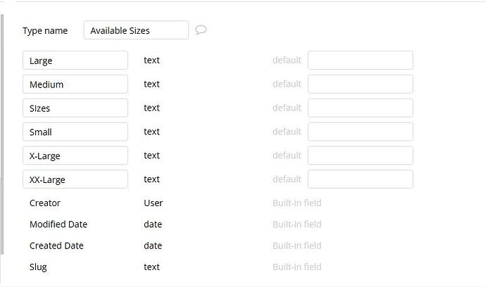Click the 'User' type label for Creator

point(153,203)
